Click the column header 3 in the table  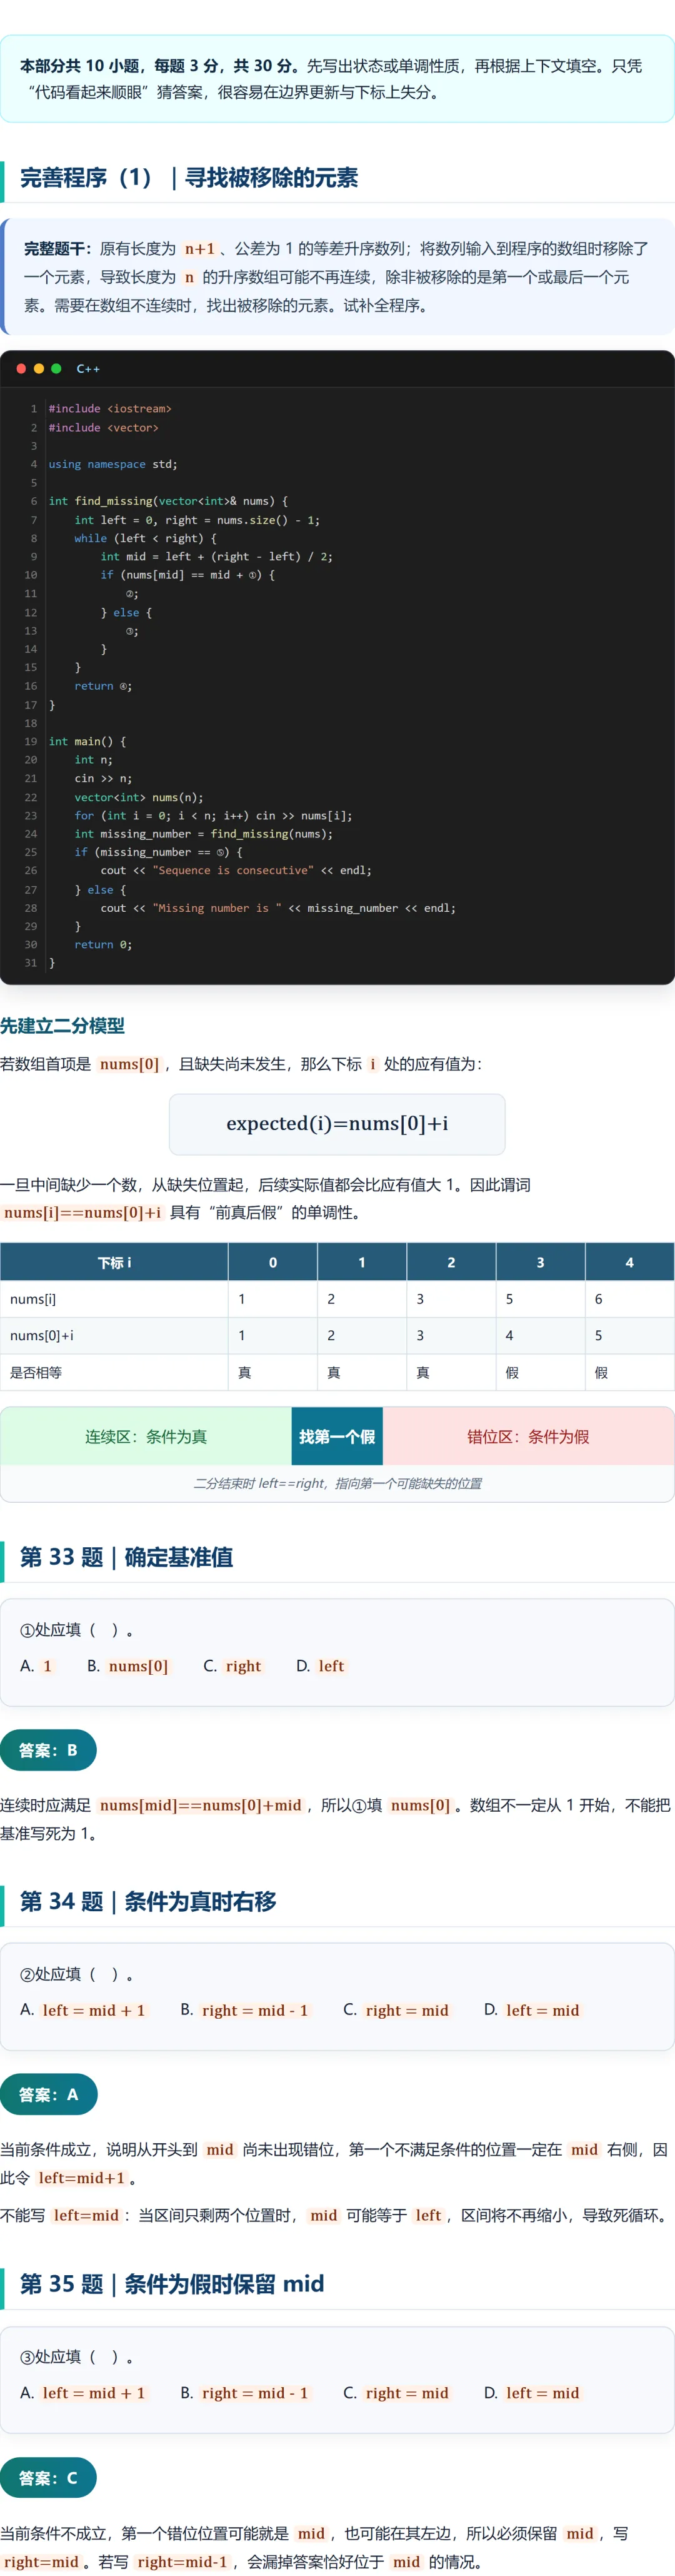click(x=540, y=1263)
